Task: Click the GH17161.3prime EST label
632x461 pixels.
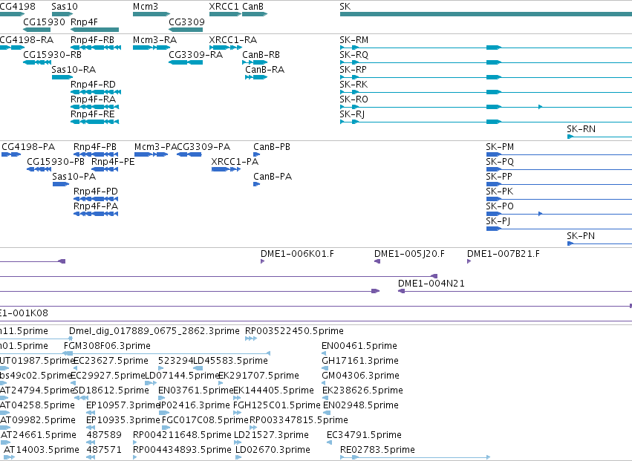Action: click(x=360, y=361)
